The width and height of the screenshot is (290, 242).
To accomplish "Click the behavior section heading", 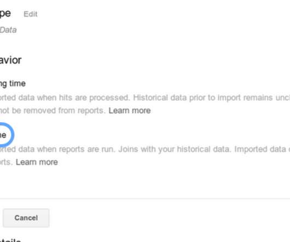I will tap(11, 60).
